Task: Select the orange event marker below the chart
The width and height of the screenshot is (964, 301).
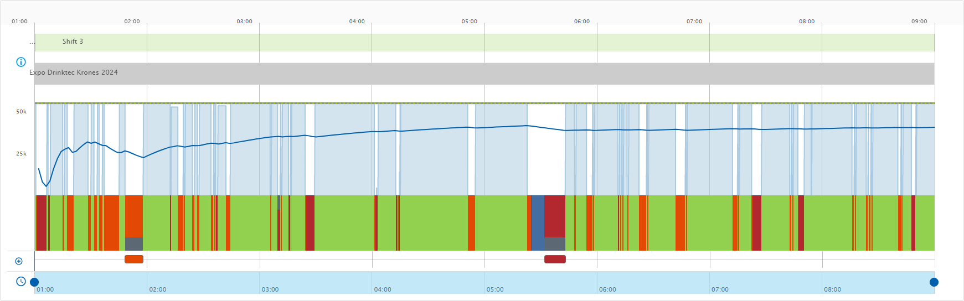Action: 134,259
